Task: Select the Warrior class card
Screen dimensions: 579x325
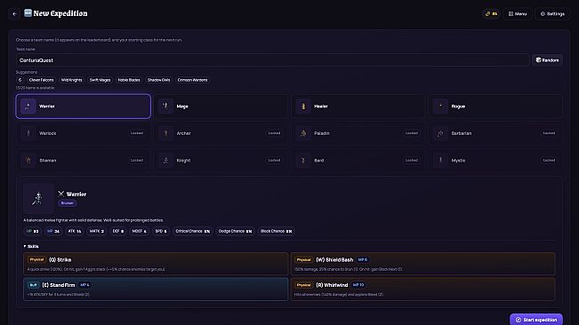Action: [83, 107]
